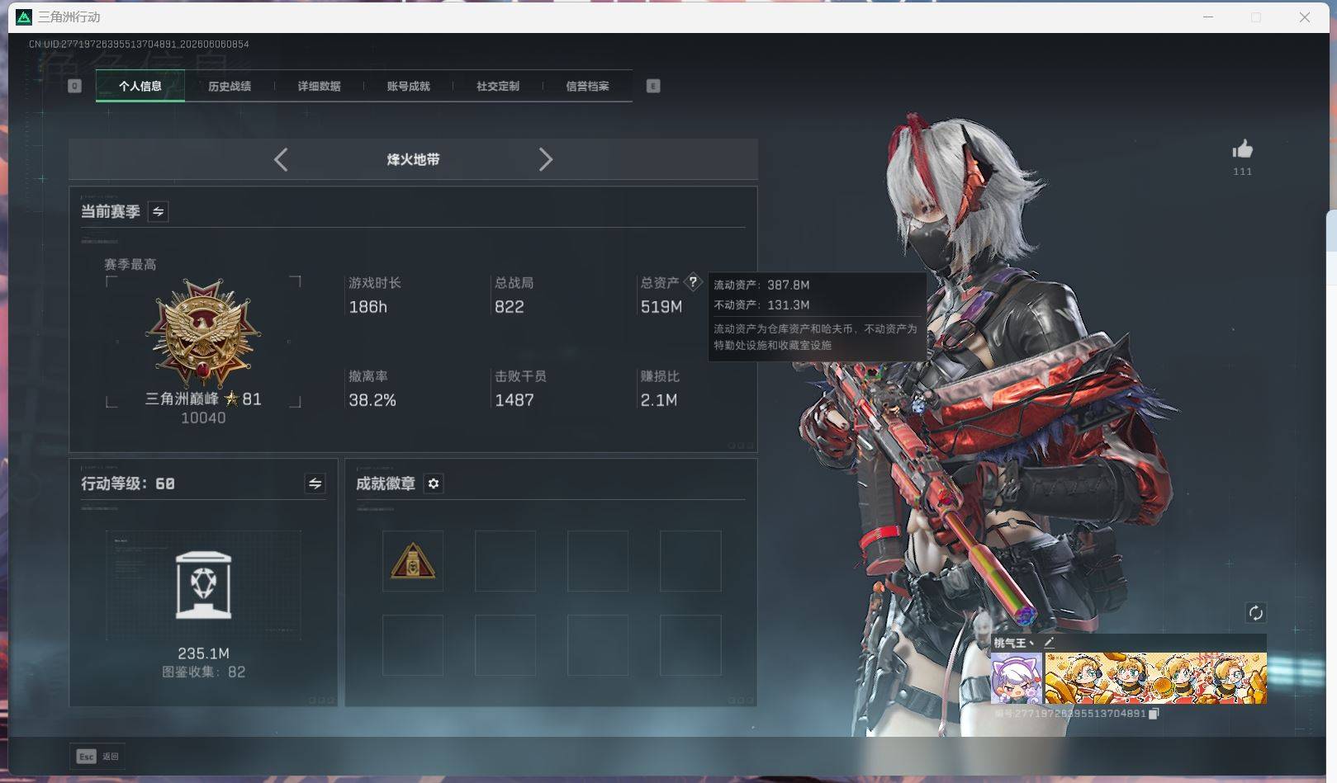Close the 三角洲行动 window

1305,17
